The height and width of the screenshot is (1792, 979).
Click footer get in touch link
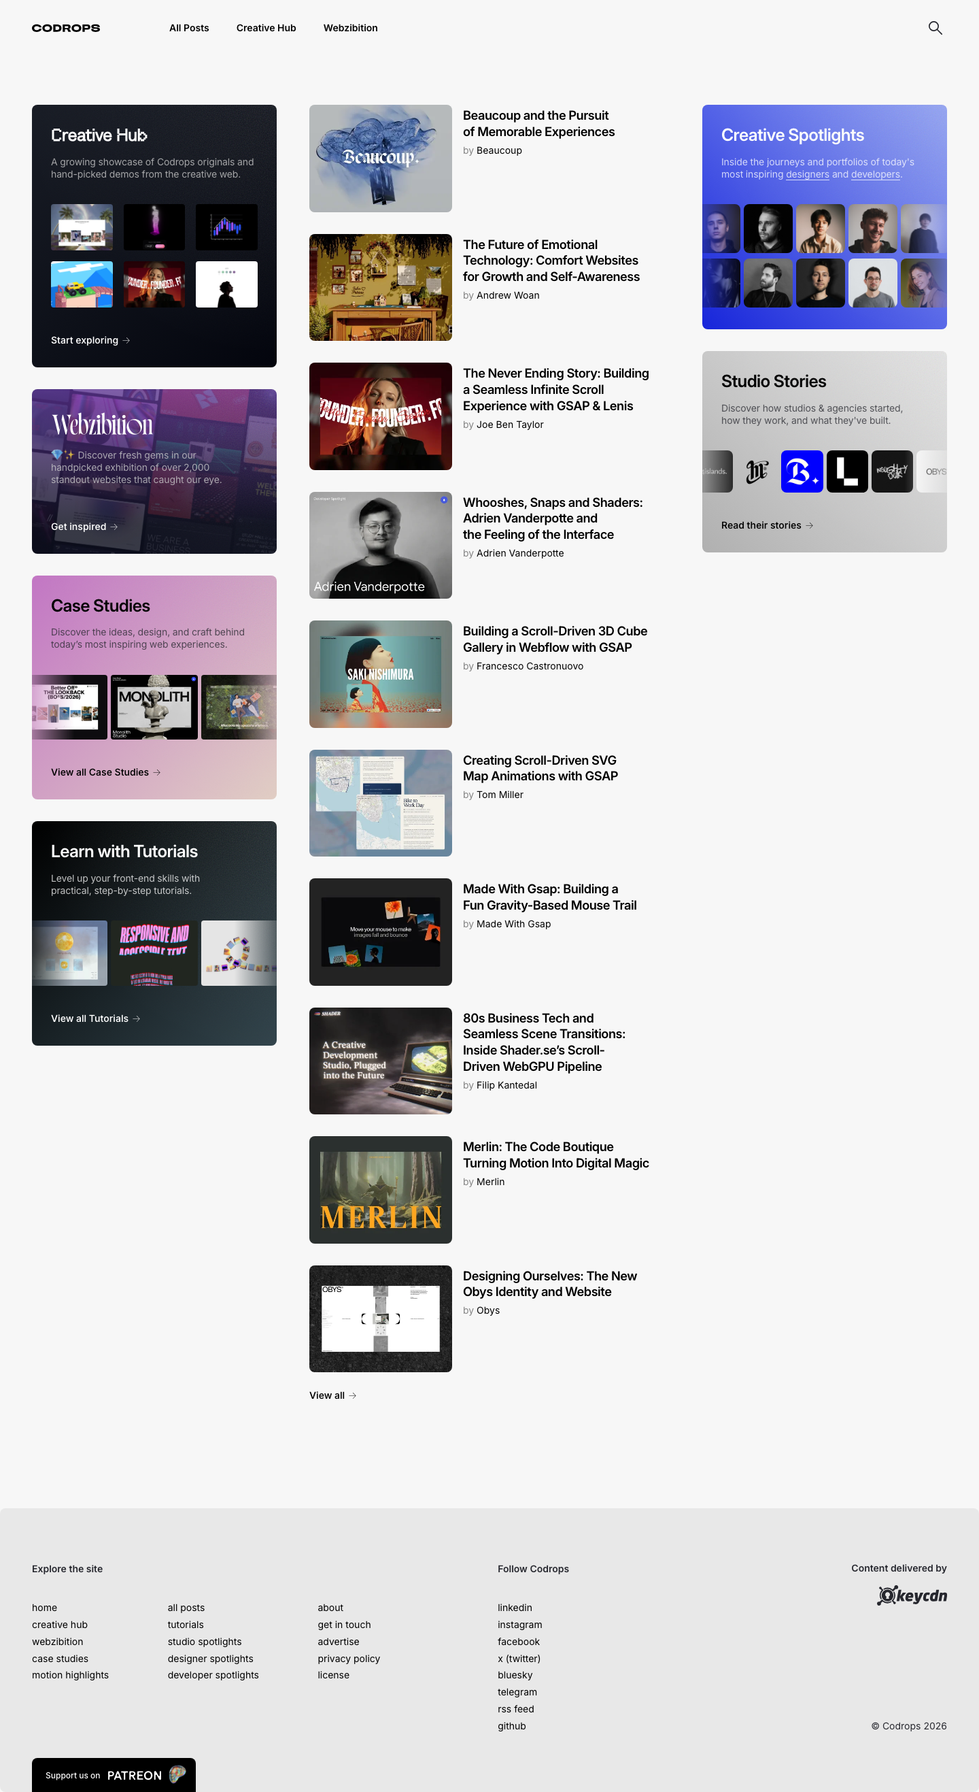point(344,1625)
